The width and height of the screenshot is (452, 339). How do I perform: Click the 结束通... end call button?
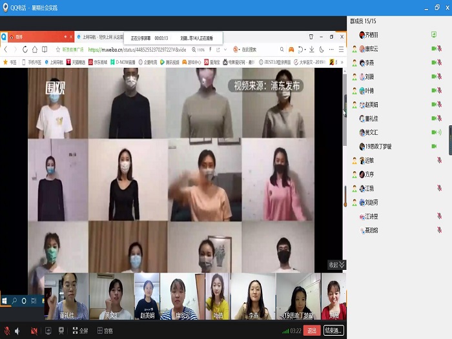(334, 331)
